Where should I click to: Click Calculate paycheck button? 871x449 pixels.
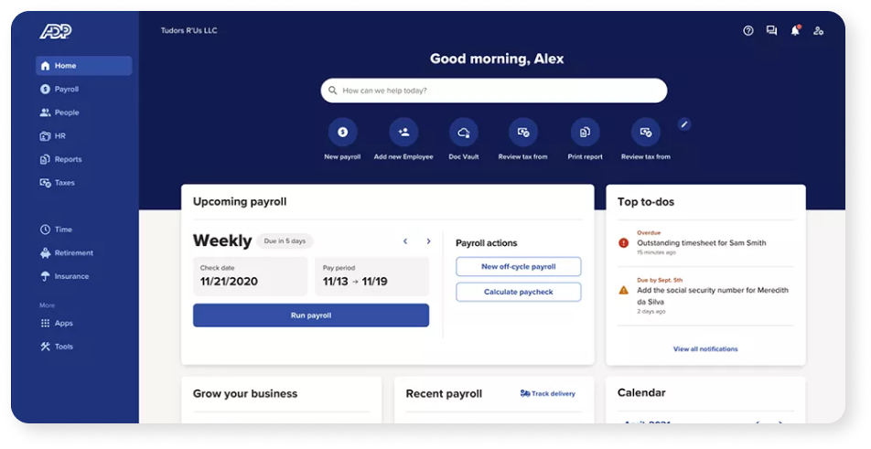click(x=518, y=292)
